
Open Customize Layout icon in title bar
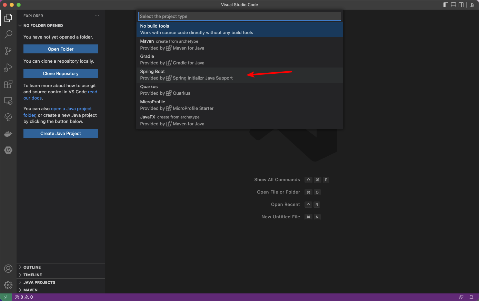click(x=472, y=5)
